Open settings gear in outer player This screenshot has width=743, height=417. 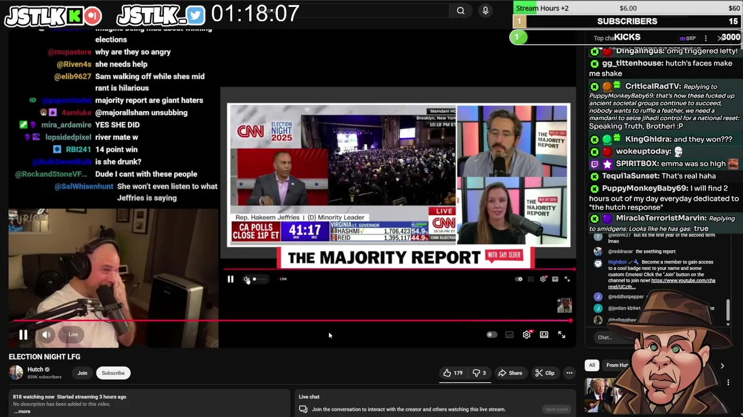click(x=526, y=335)
